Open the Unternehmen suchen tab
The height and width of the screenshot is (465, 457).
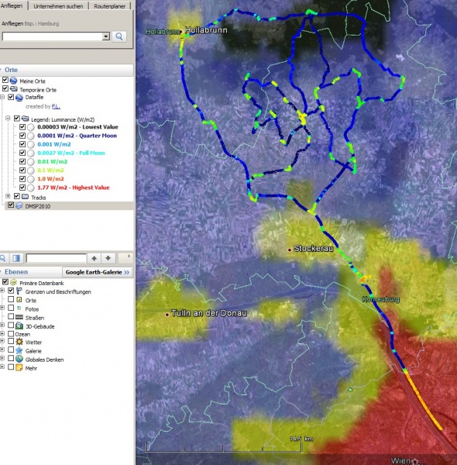point(58,6)
